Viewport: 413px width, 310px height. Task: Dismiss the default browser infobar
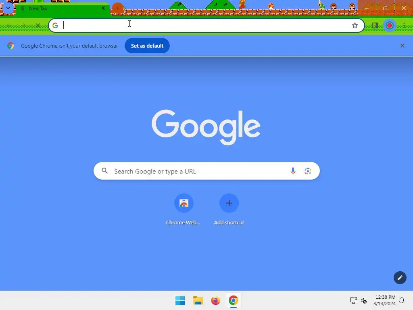pyautogui.click(x=402, y=46)
